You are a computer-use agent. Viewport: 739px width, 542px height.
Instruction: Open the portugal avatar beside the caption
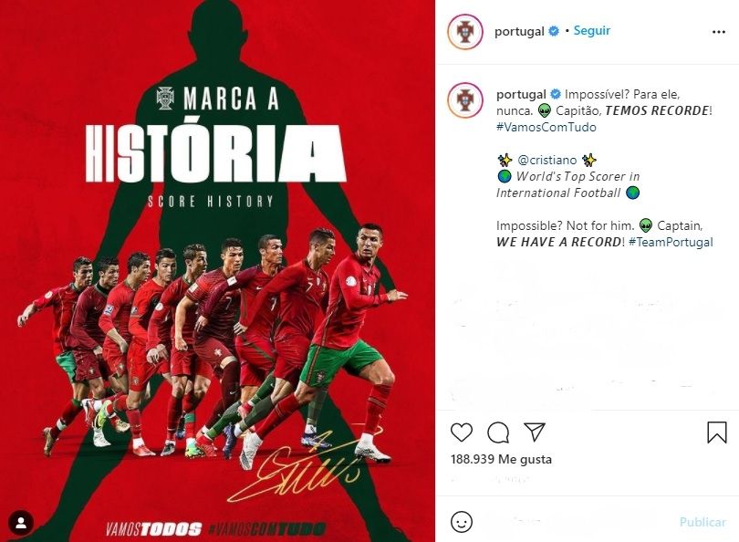click(x=465, y=100)
